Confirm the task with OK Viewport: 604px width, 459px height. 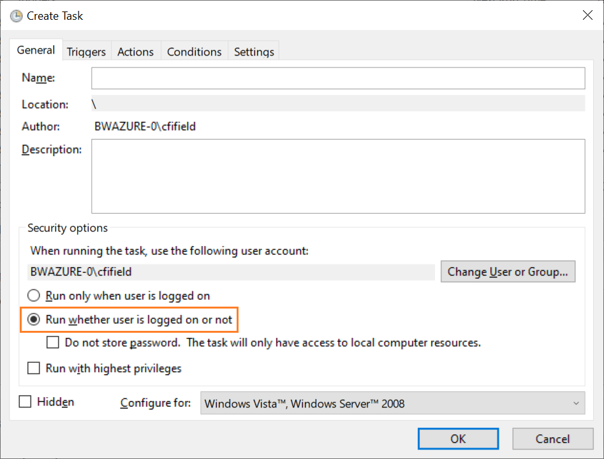(458, 439)
